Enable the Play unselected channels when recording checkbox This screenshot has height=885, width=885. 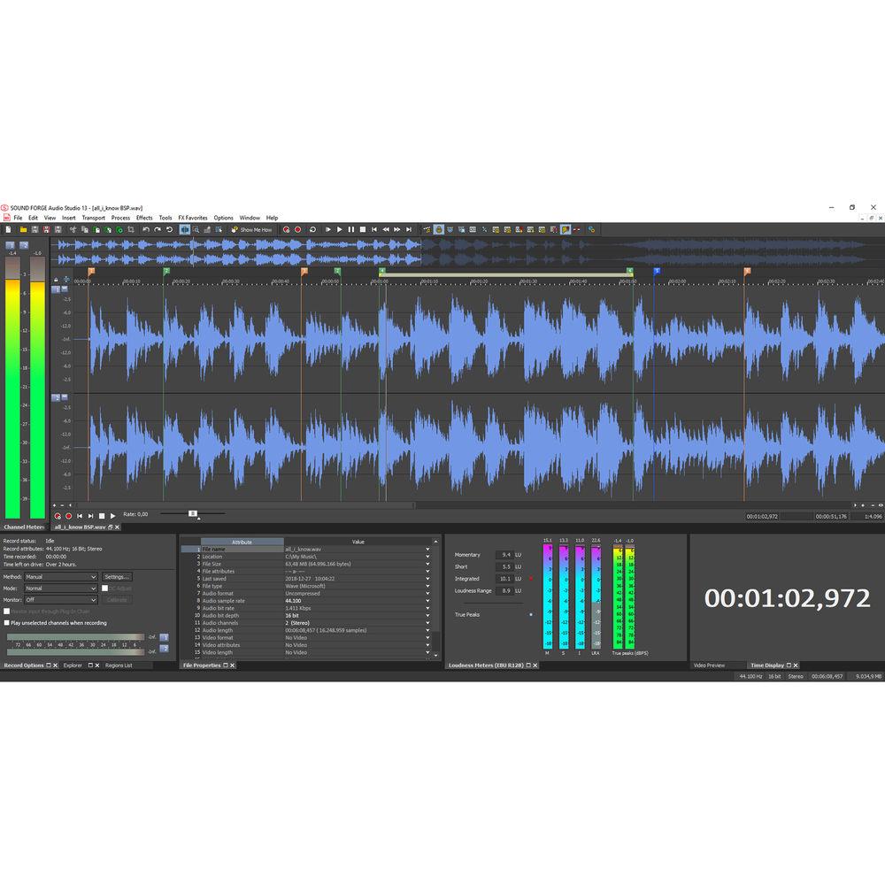[7, 622]
